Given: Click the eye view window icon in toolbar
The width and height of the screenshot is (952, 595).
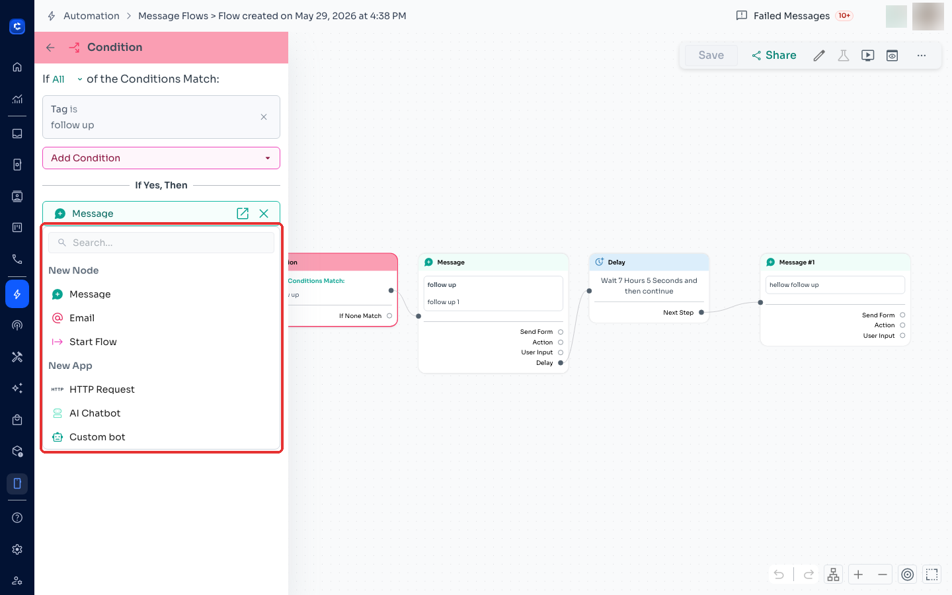Looking at the screenshot, I should tap(892, 56).
